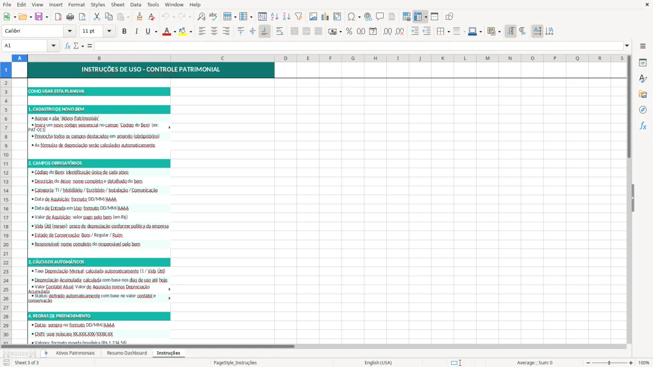Add a decimal place

[387, 32]
